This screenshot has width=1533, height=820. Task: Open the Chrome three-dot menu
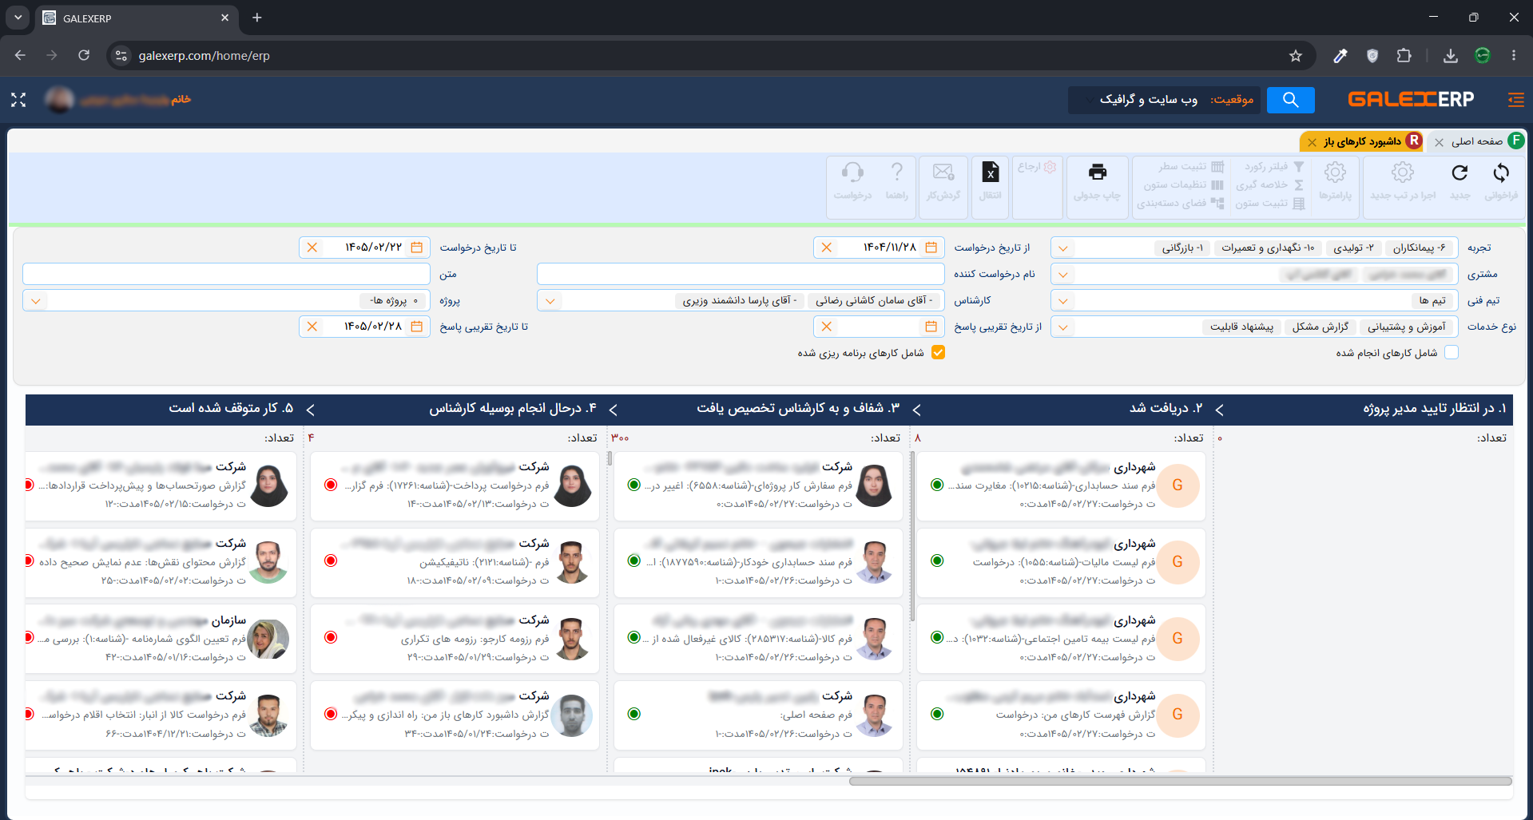(x=1513, y=56)
